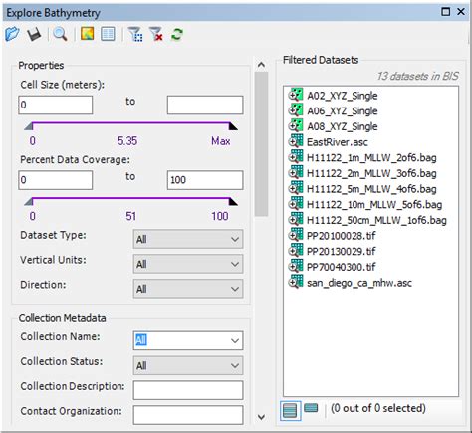Click the table view toolbar icon
472x433 pixels.
108,34
